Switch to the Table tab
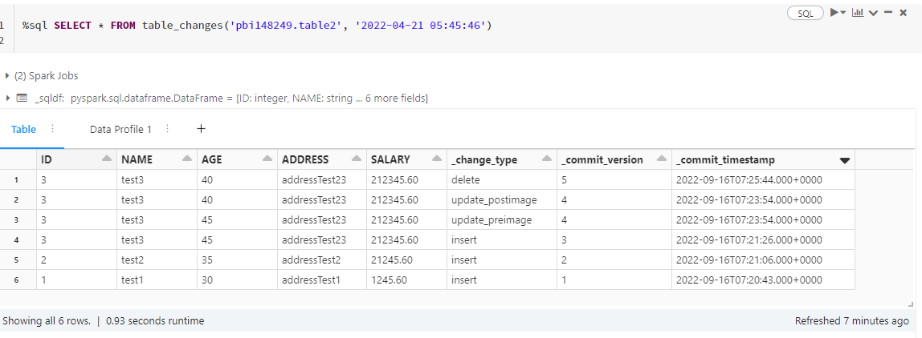The height and width of the screenshot is (338, 922). tap(23, 129)
